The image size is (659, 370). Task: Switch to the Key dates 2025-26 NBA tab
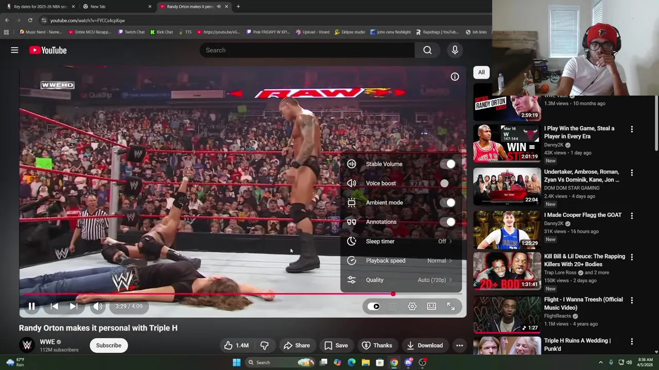[x=41, y=7]
